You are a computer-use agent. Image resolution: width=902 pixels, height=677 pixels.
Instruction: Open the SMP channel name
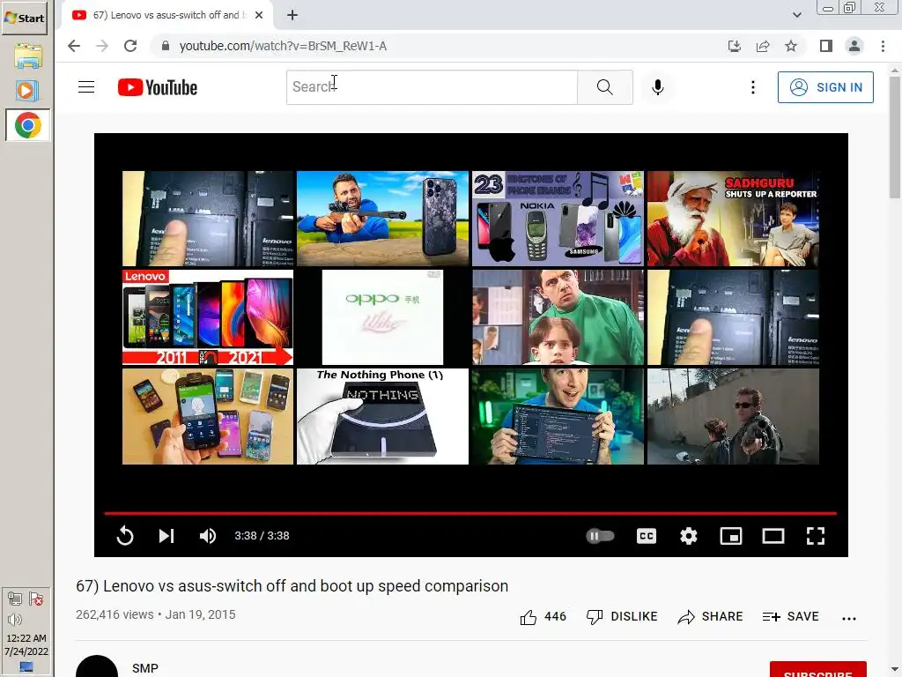coord(145,668)
